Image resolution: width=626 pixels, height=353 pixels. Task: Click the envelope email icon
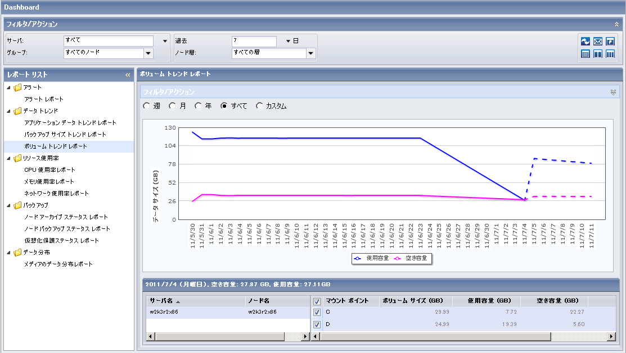[x=598, y=42]
